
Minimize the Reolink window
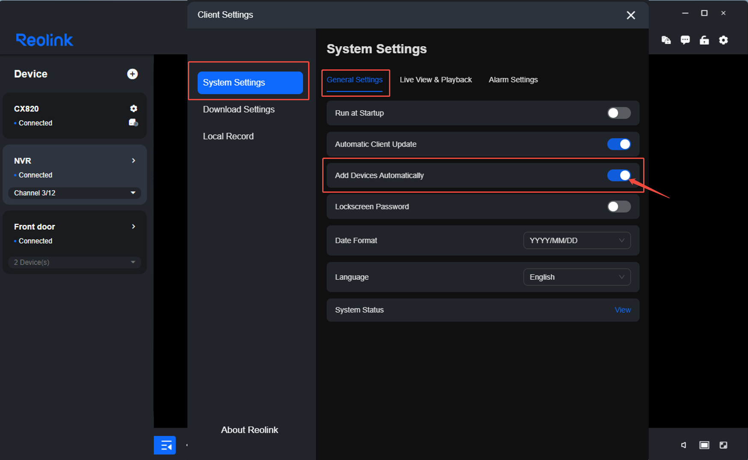click(685, 13)
